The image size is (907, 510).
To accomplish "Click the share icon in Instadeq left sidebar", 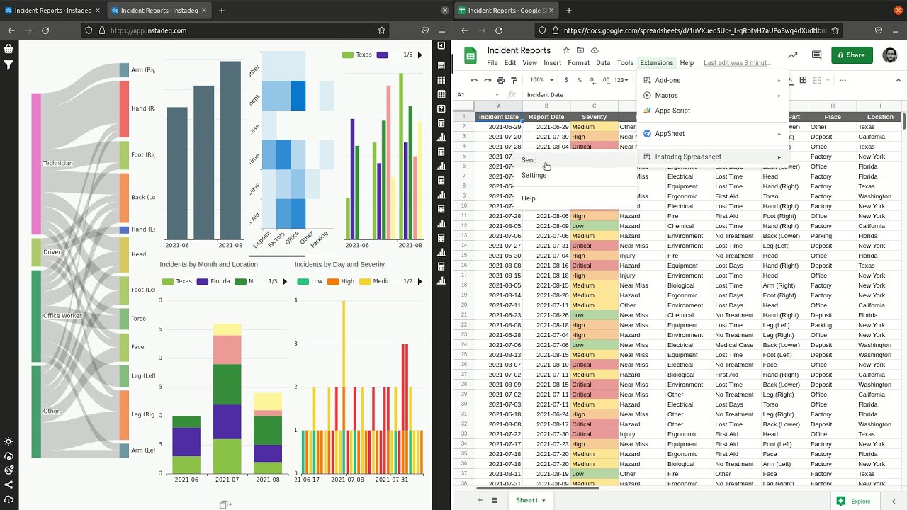I will 9,484.
